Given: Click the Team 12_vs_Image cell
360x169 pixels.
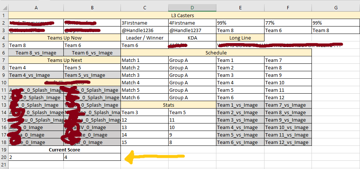Looking at the screenshot, I should pos(288,142).
